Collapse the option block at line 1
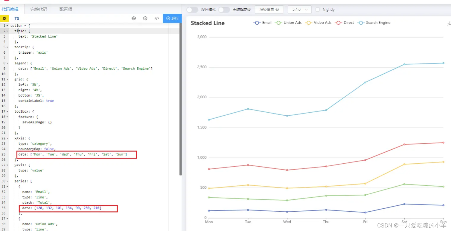451x231 pixels. pyautogui.click(x=7, y=26)
